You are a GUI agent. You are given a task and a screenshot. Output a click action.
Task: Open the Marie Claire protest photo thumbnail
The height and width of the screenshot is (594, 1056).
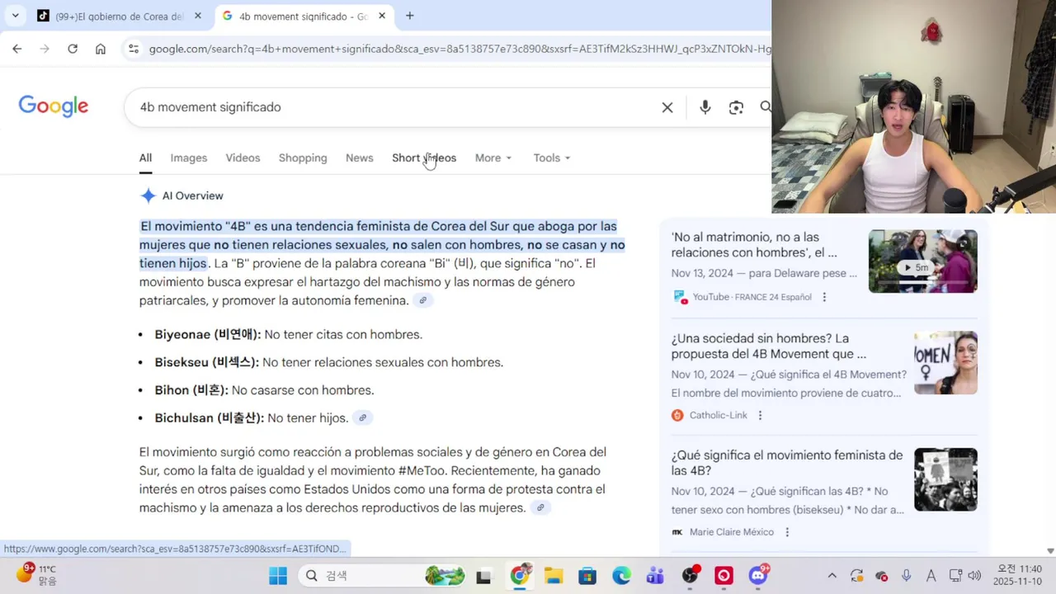(945, 479)
